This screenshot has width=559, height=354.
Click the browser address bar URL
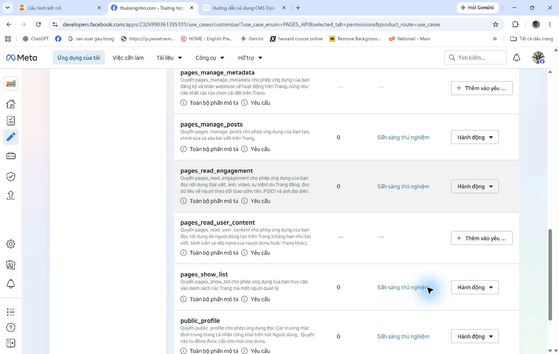click(x=252, y=24)
